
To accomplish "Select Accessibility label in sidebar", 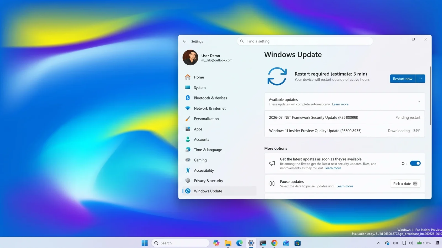I will (x=204, y=171).
